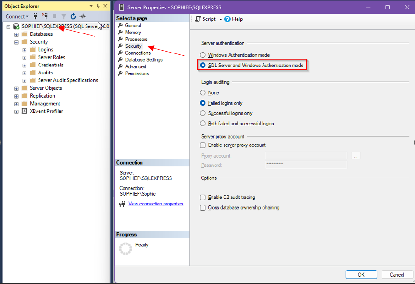Click the wrench icon beside General page
This screenshot has height=284, width=415.
tap(120, 26)
